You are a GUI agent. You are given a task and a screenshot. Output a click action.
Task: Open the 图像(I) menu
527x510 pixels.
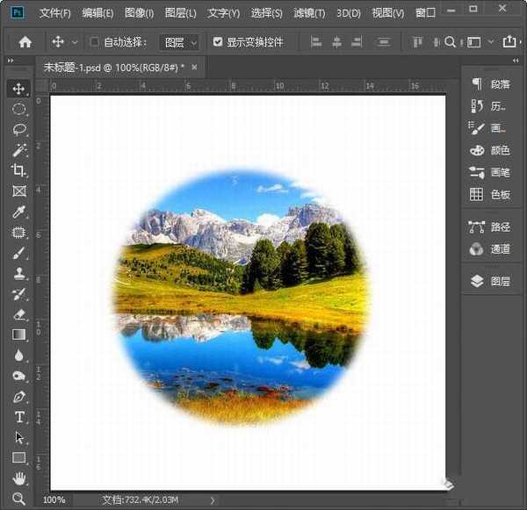[x=139, y=13]
